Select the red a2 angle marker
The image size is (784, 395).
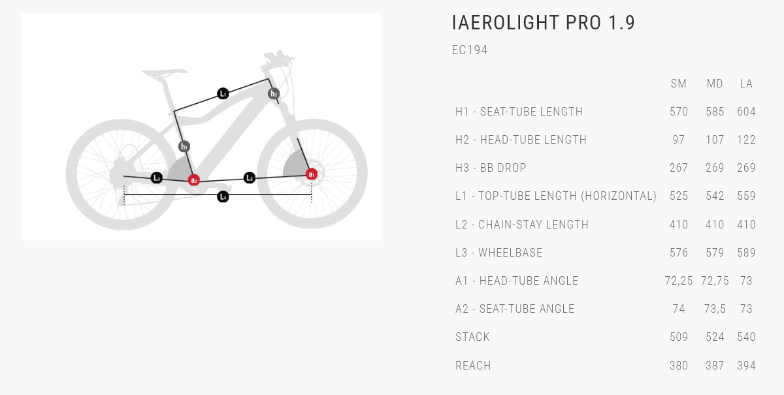(193, 180)
